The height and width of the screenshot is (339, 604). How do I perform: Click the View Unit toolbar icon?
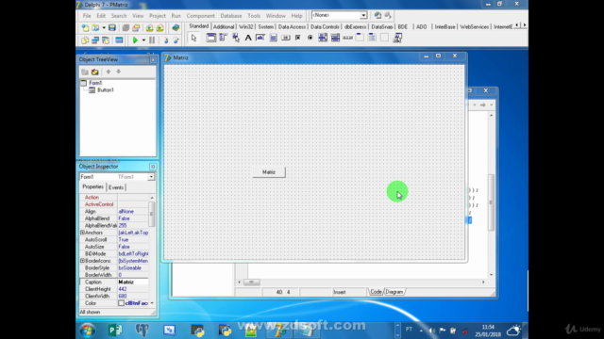click(x=85, y=40)
